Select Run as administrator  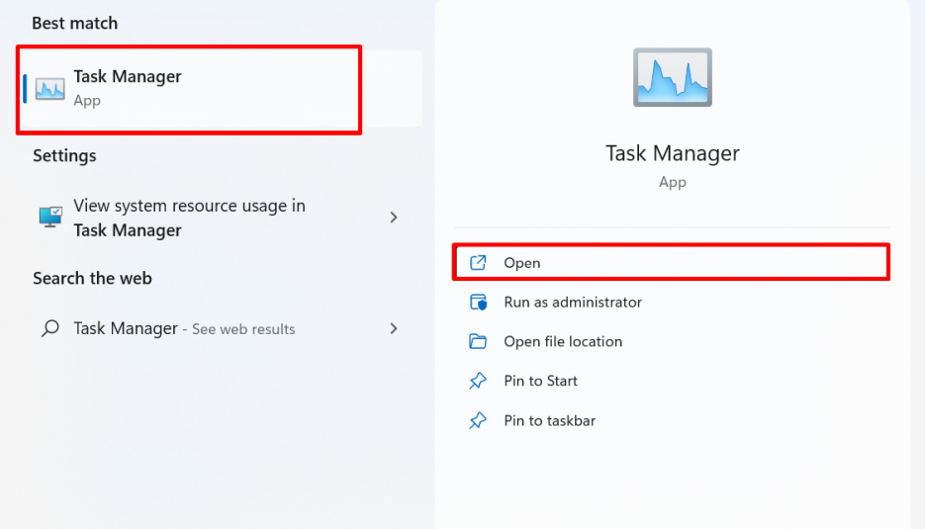click(x=573, y=303)
